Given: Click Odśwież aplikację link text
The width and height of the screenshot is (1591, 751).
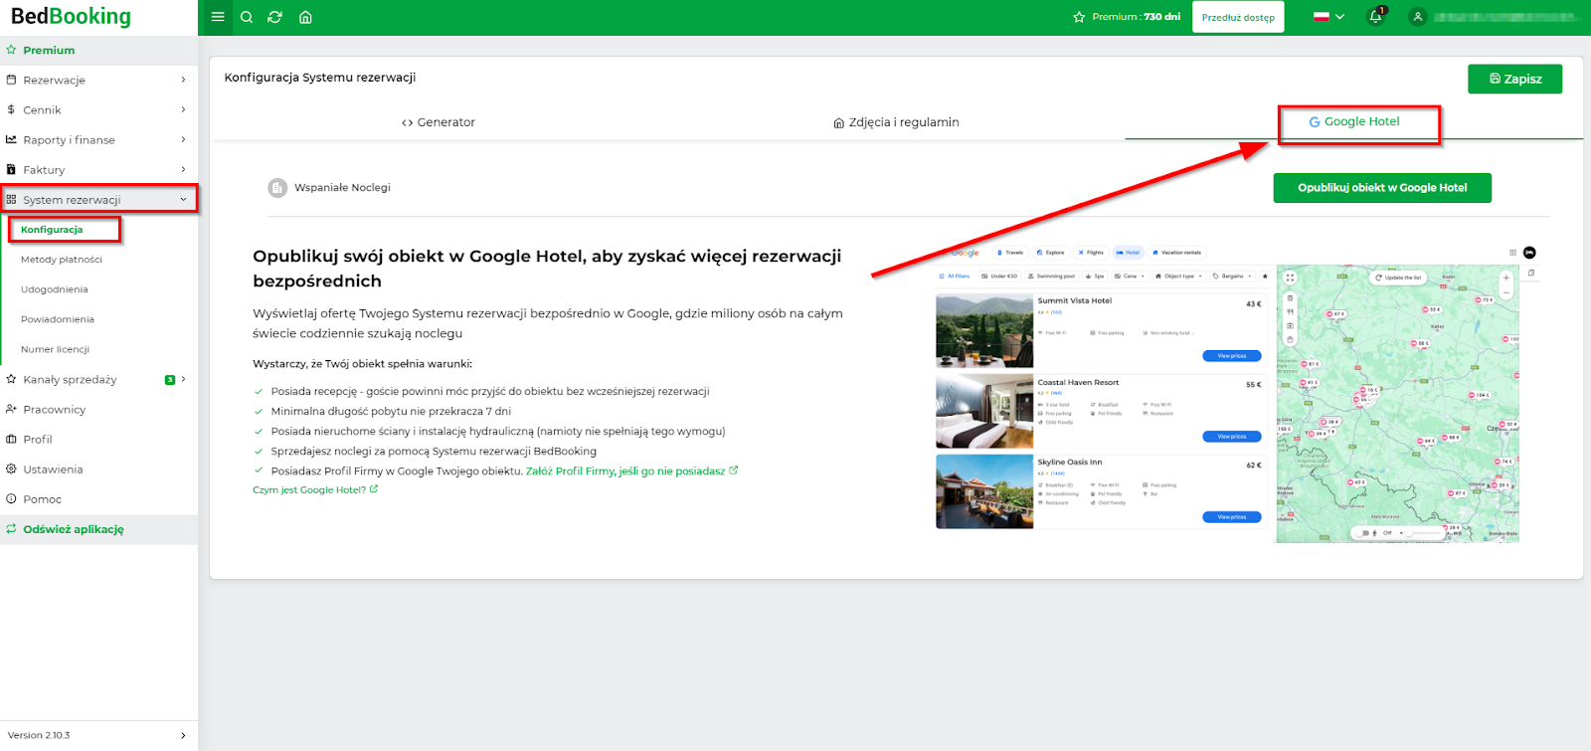Looking at the screenshot, I should [74, 529].
